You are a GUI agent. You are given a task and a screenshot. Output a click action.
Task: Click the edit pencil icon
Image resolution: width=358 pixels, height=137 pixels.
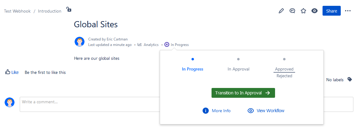[x=281, y=11]
